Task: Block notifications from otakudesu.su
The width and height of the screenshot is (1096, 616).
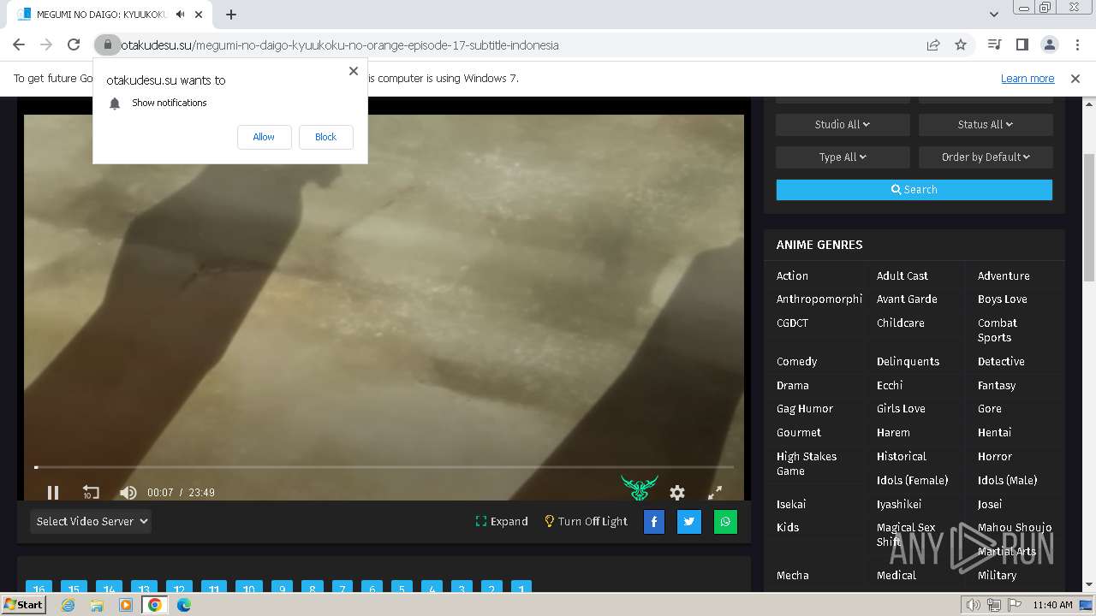Action: click(x=325, y=137)
